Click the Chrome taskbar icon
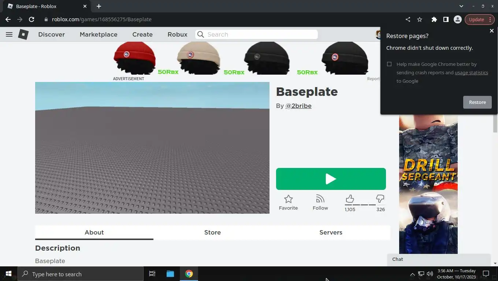 (189, 274)
